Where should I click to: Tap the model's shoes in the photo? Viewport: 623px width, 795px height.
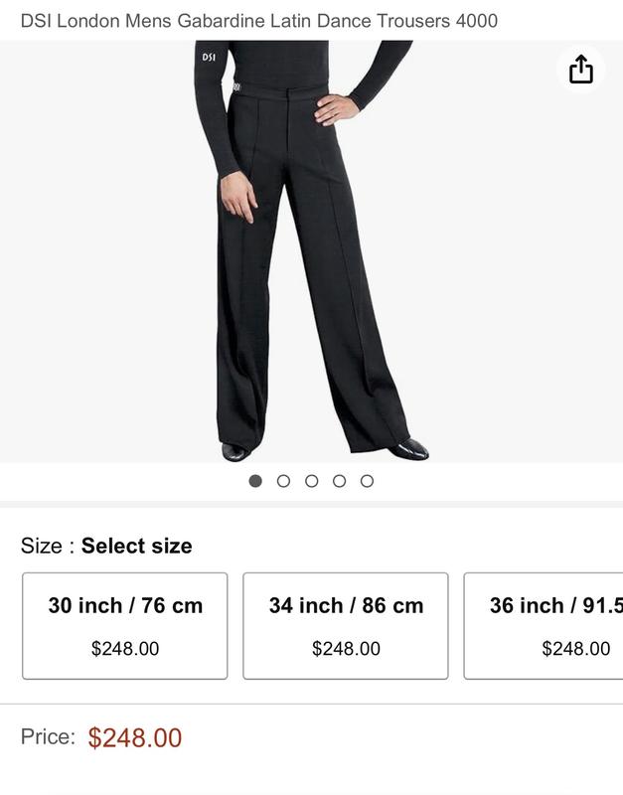[x=409, y=449]
